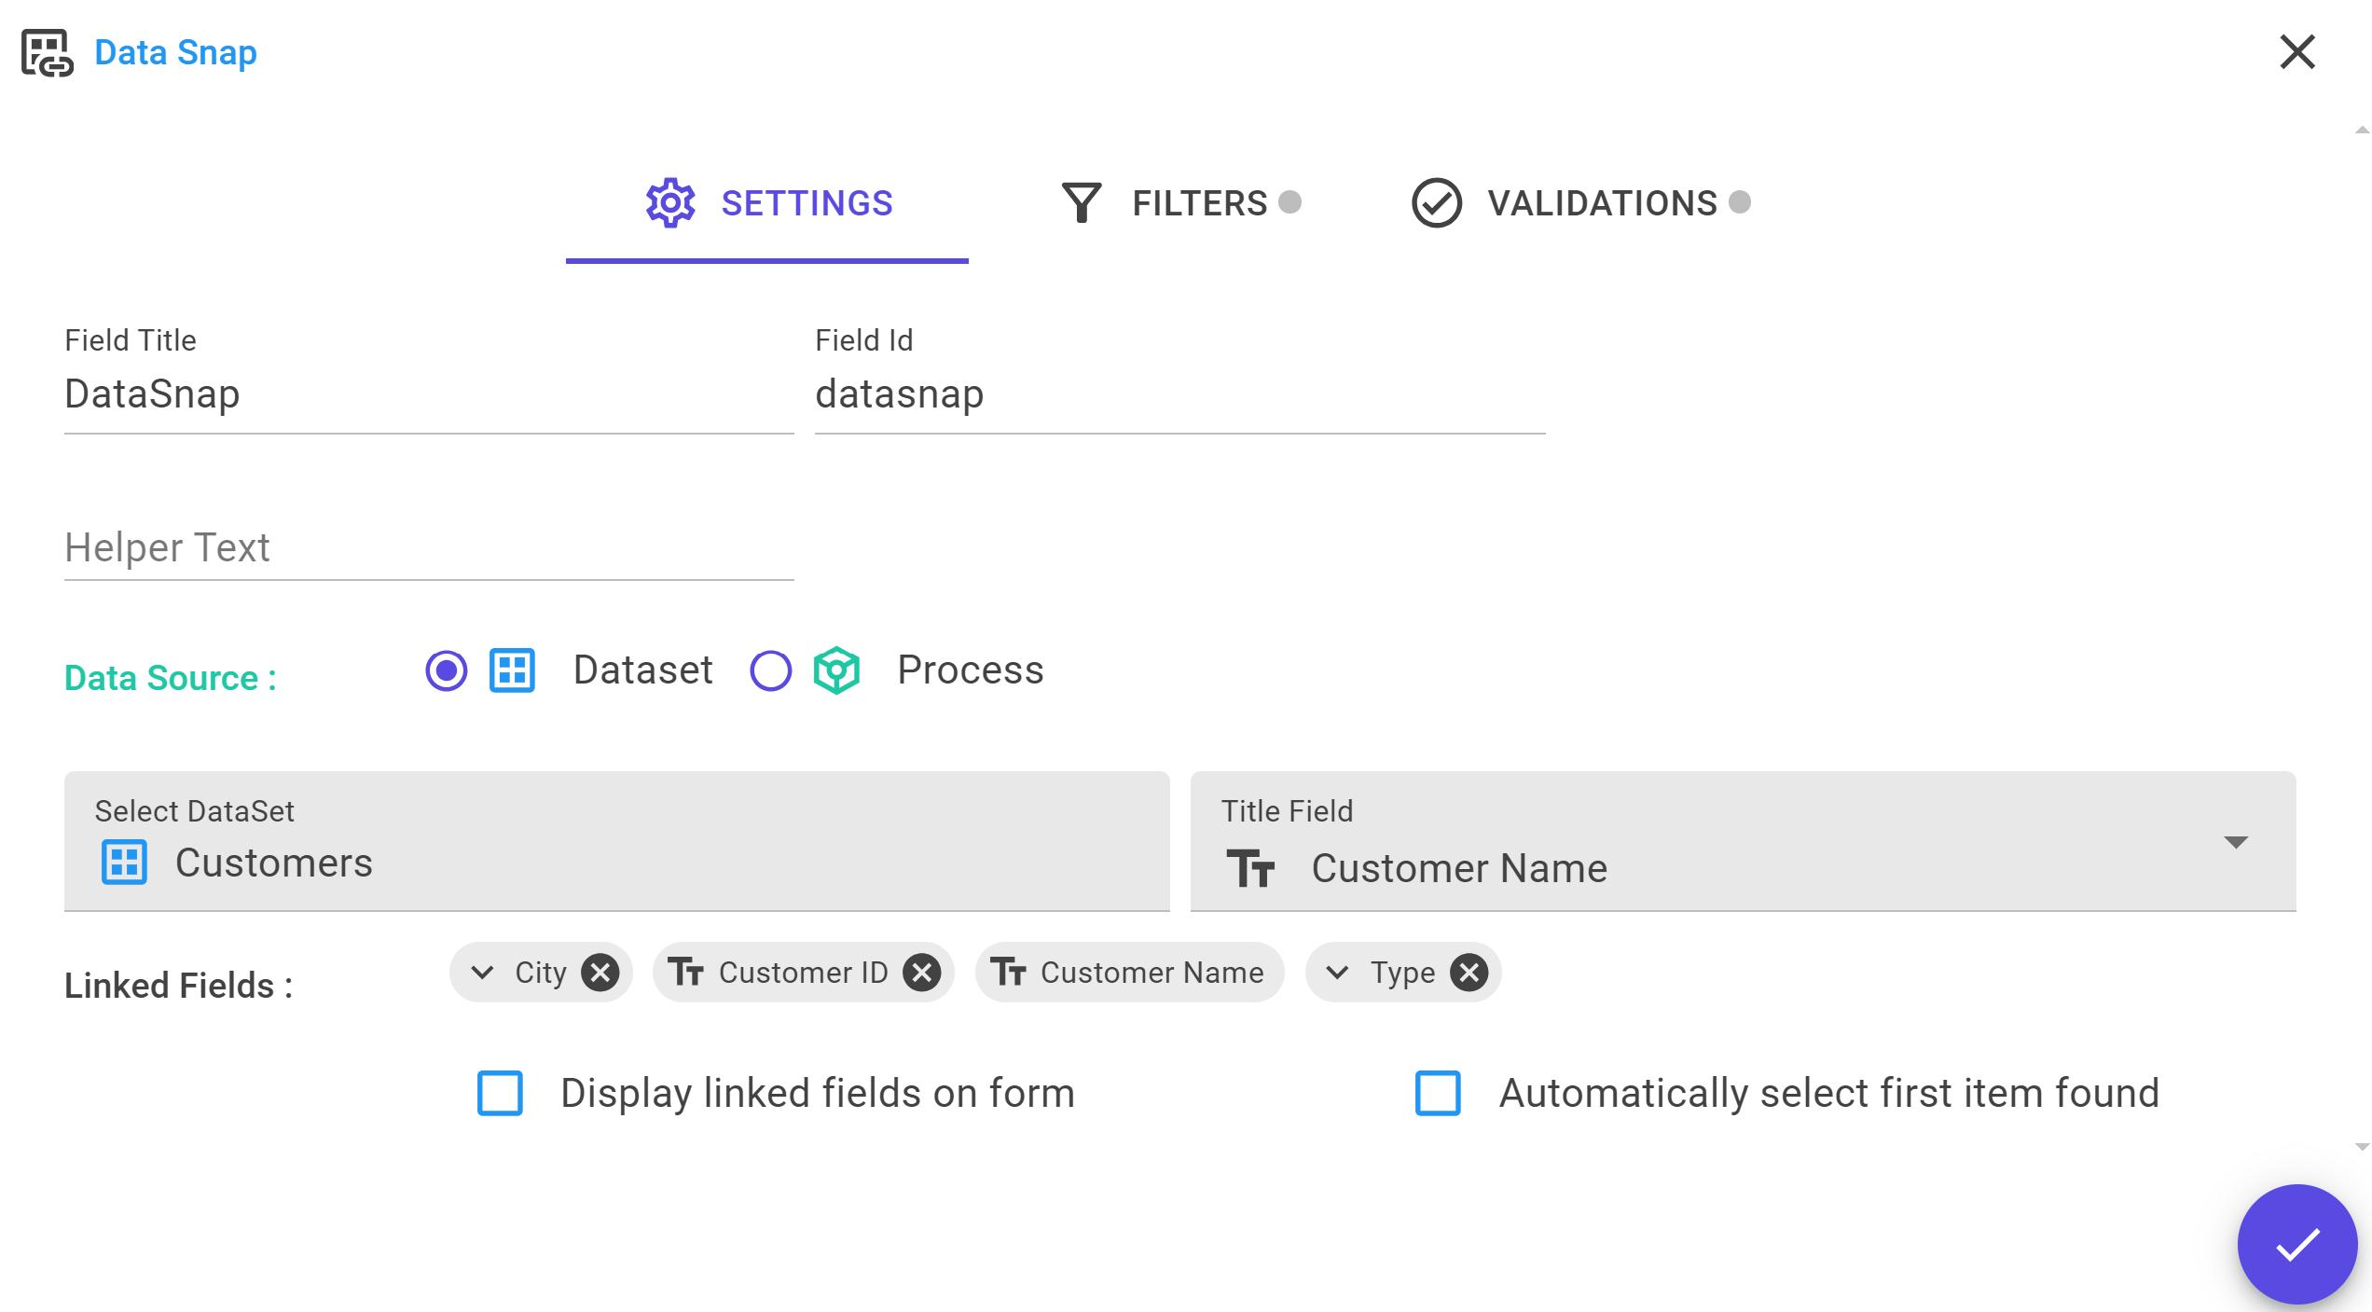
Task: Click the Filters funnel icon
Action: tap(1082, 202)
